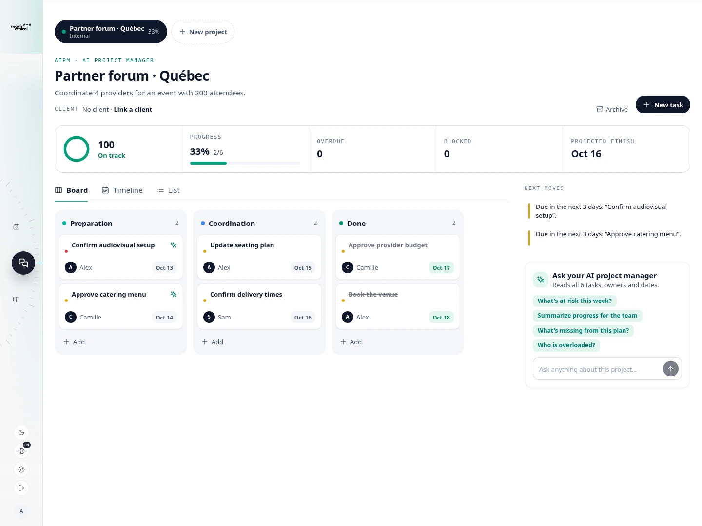This screenshot has height=526, width=702.
Task: Open the Confirm delivery times card
Action: [259, 306]
